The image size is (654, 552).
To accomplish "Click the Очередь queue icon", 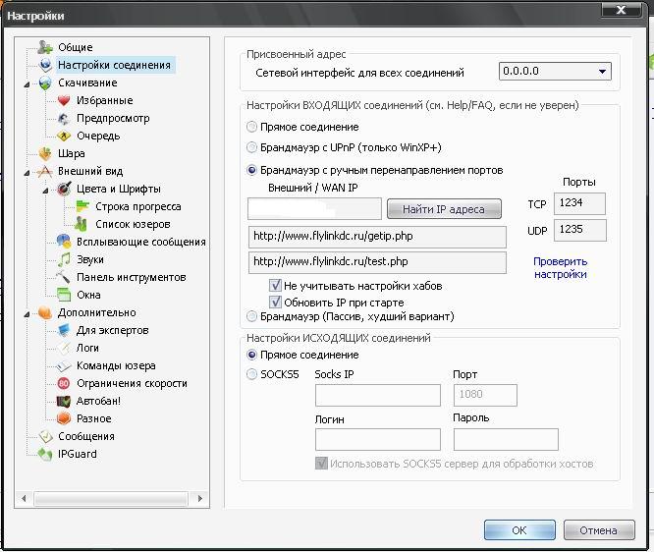I will click(64, 136).
